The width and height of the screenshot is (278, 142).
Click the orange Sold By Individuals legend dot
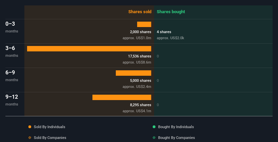pos(30,127)
